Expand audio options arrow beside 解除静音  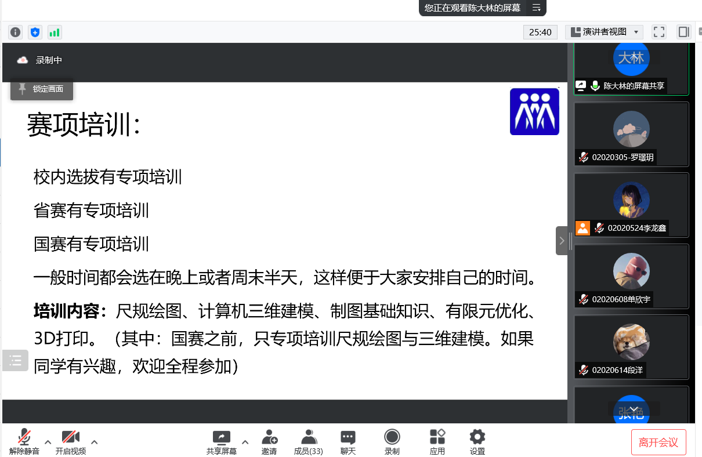click(x=48, y=442)
